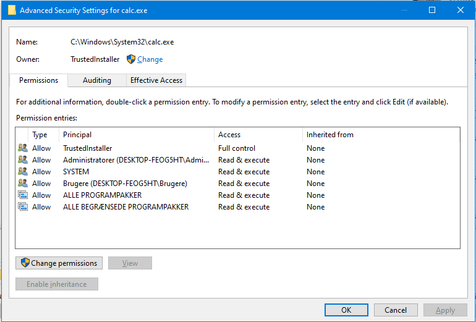Click user group icon for SYSTEM entry

pyautogui.click(x=23, y=171)
